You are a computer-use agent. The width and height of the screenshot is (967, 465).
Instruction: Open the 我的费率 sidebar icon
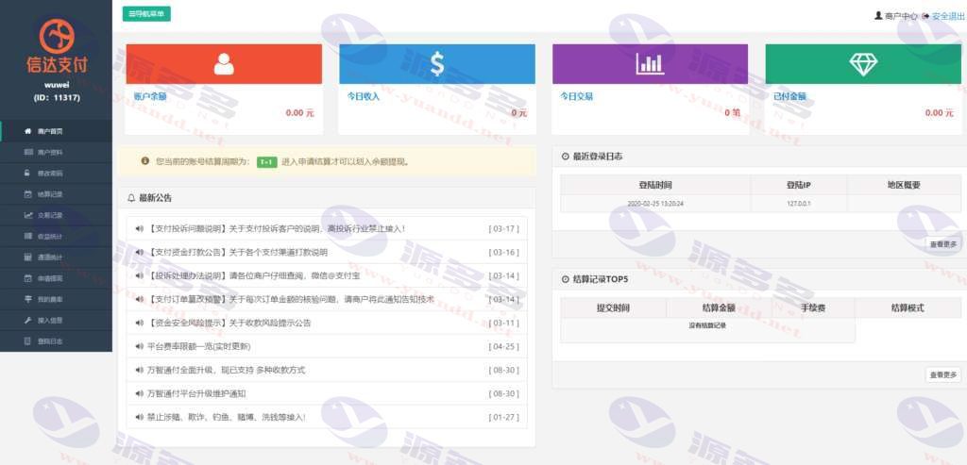27,299
